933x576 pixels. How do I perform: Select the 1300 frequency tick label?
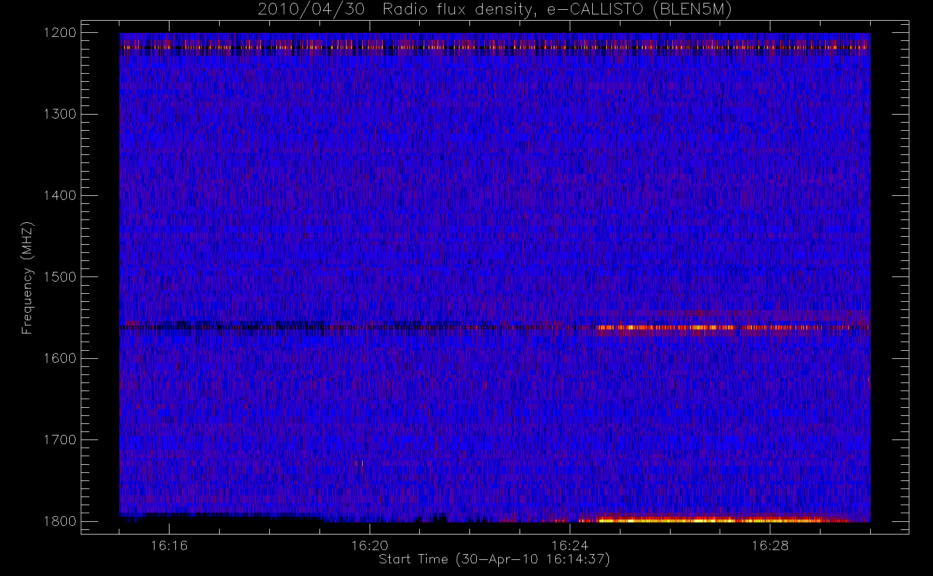[x=60, y=114]
